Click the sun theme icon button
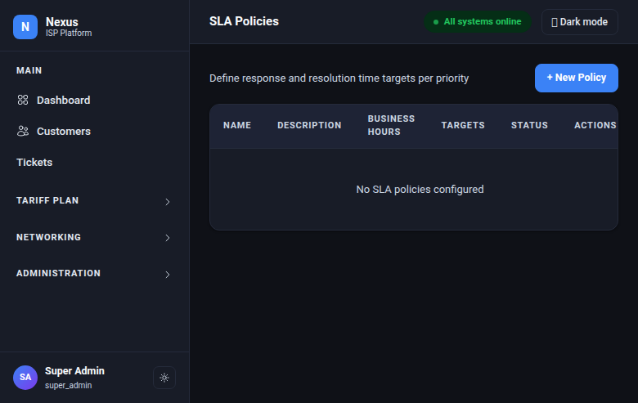Screen dimensions: 638x403 [164, 378]
